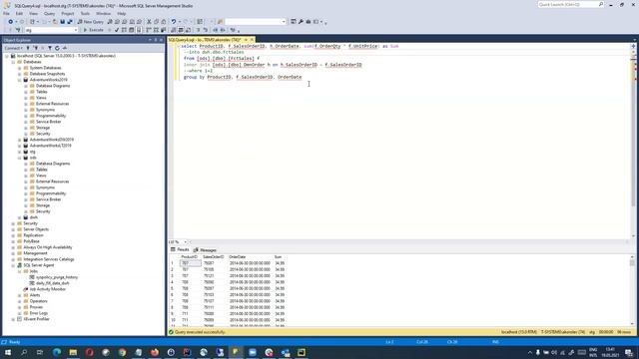
Task: Click the File Explorer taskbar icon
Action: [73, 352]
